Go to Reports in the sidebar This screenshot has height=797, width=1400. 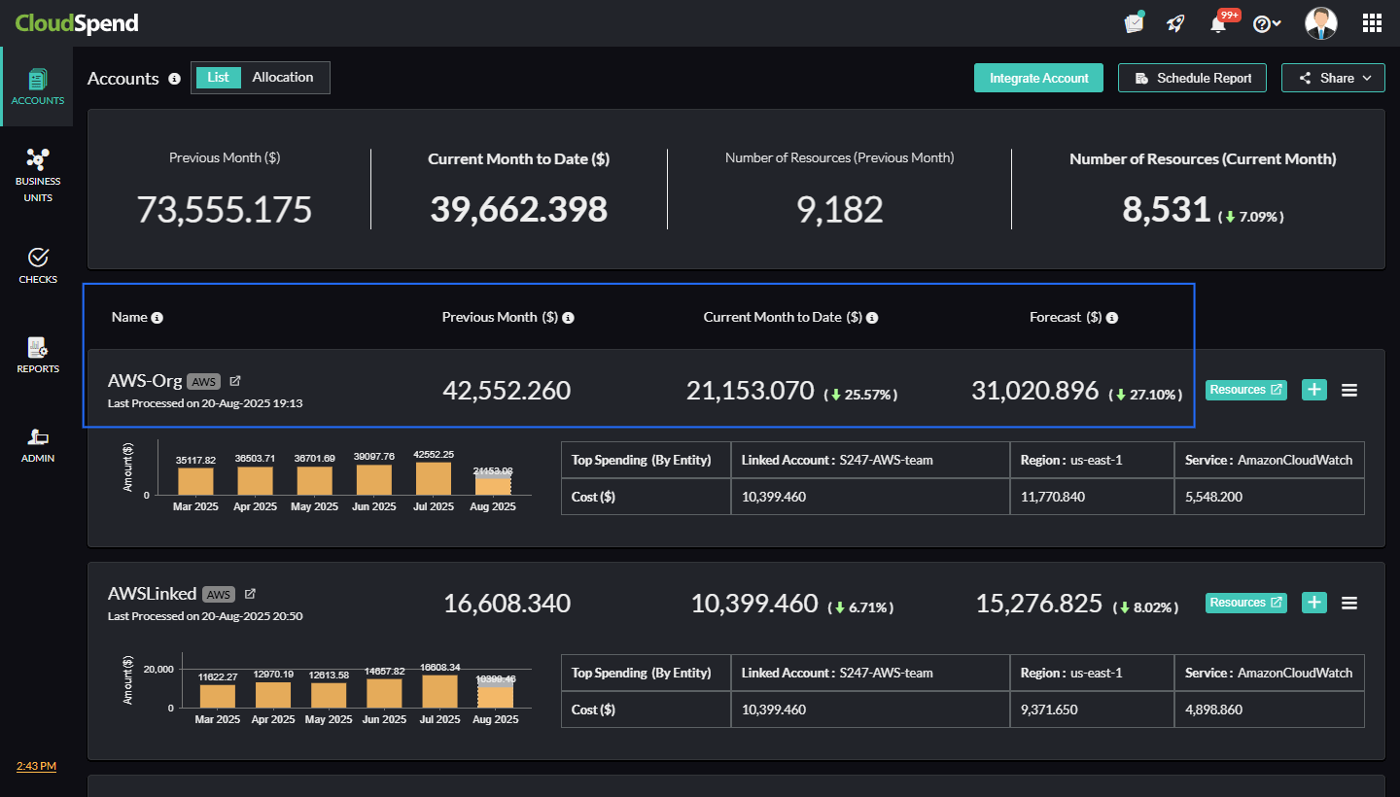point(37,355)
